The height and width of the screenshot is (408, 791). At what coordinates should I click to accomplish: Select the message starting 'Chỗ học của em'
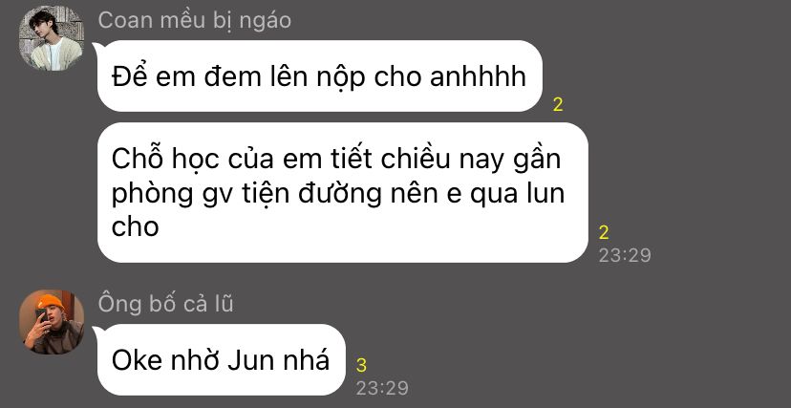(343, 192)
